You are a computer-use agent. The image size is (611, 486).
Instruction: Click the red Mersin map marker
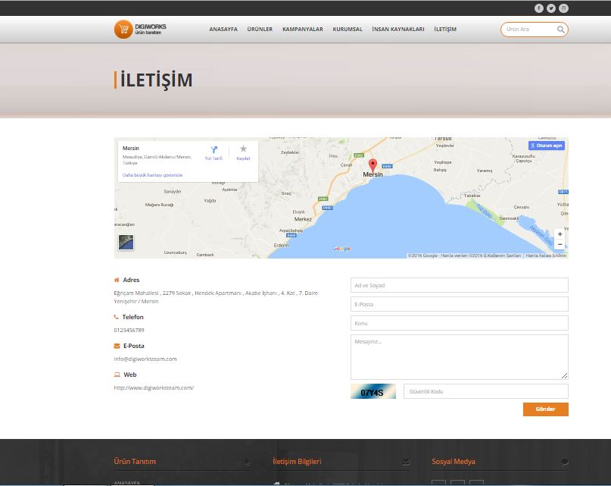click(x=373, y=165)
